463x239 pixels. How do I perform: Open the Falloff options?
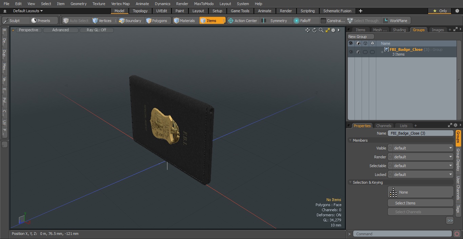(x=305, y=21)
